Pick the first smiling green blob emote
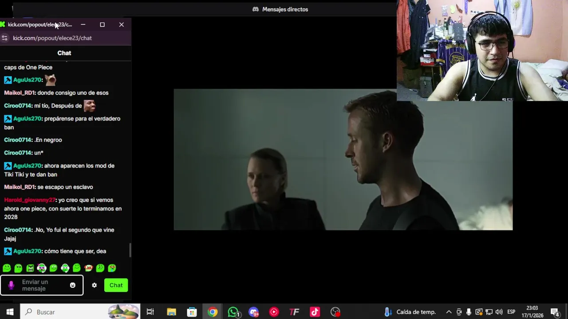The image size is (568, 319). click(7, 268)
